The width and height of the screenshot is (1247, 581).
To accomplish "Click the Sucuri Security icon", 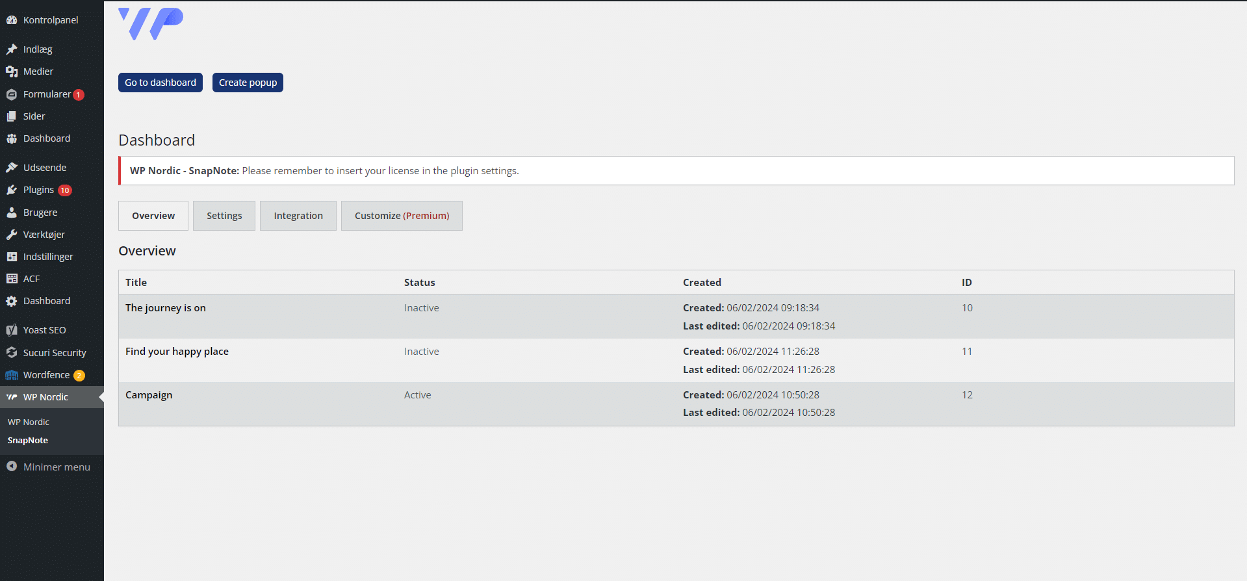I will coord(12,352).
